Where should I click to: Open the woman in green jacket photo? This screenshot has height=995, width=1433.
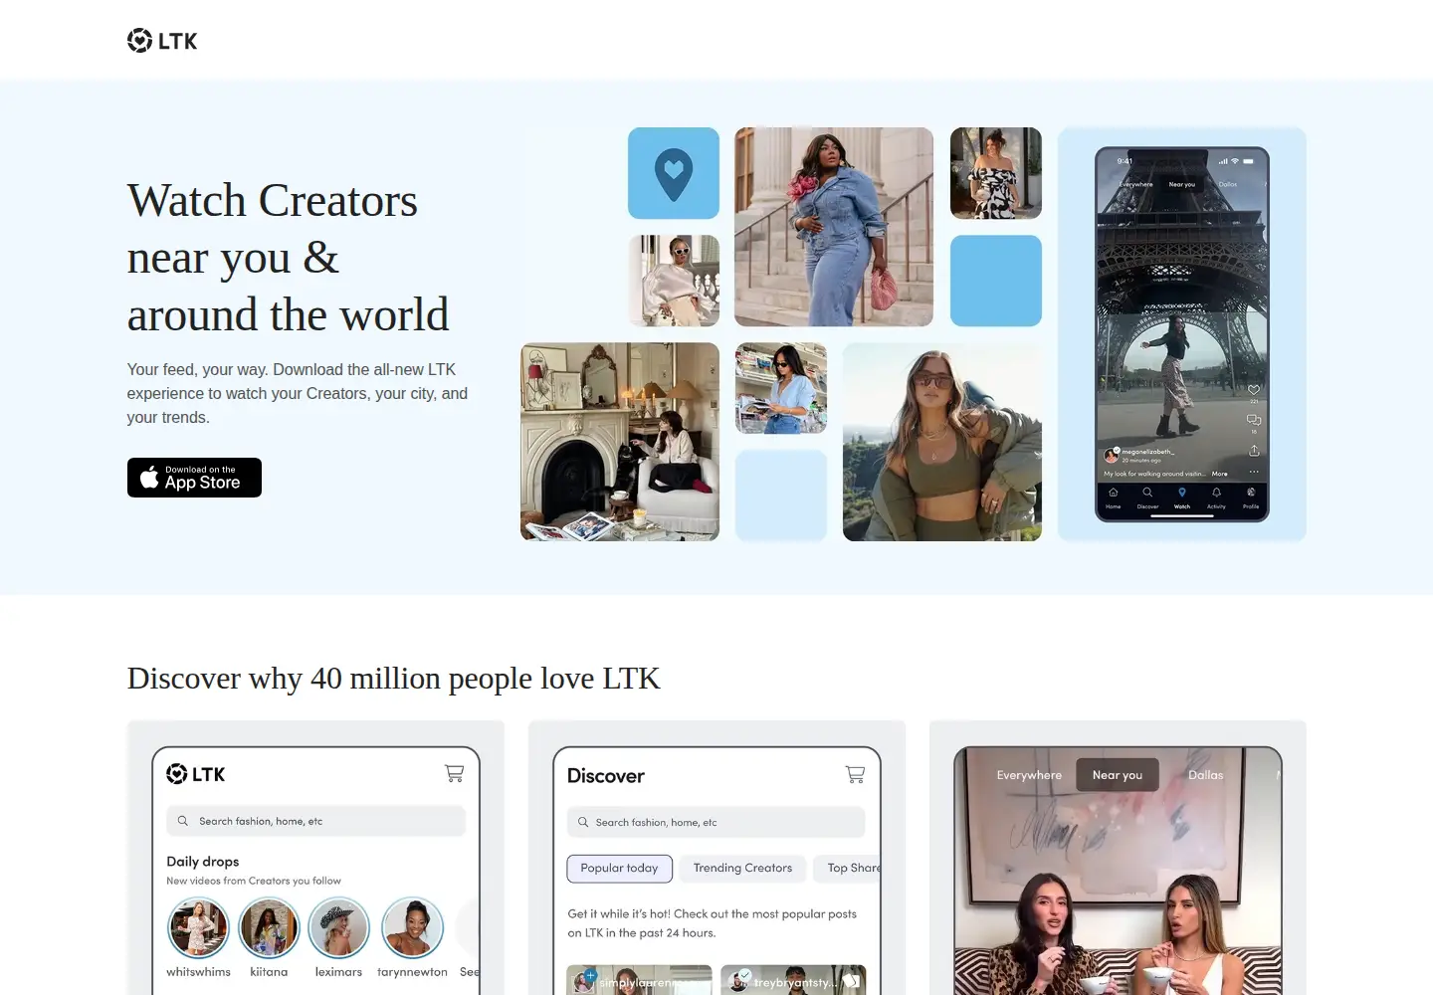click(x=942, y=442)
